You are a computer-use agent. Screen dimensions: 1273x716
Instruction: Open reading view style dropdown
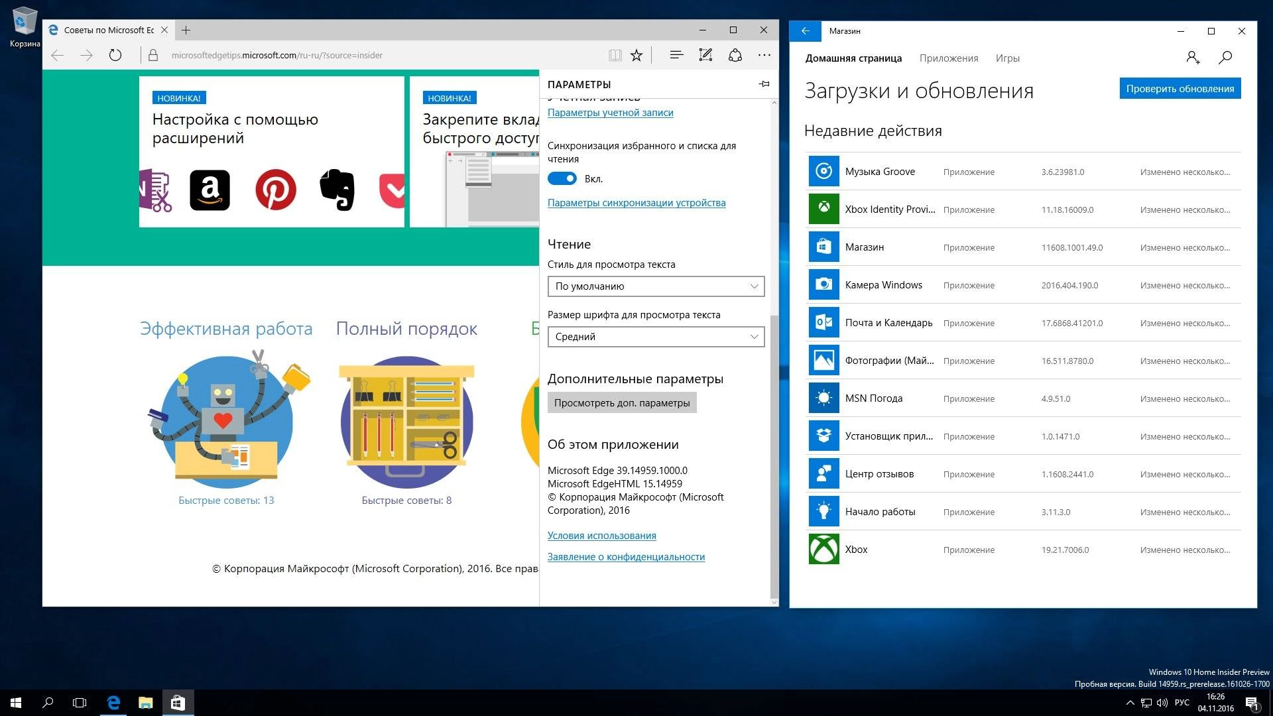[x=656, y=286]
